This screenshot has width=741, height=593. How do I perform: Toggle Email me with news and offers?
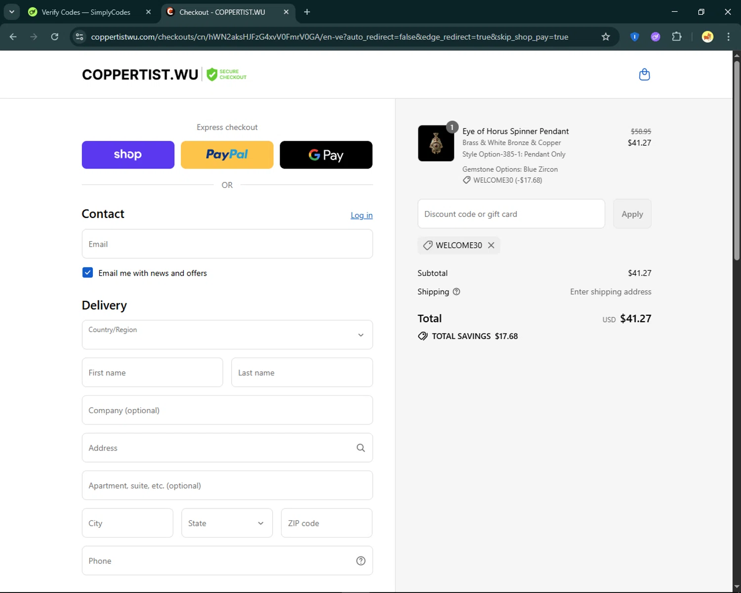[87, 273]
